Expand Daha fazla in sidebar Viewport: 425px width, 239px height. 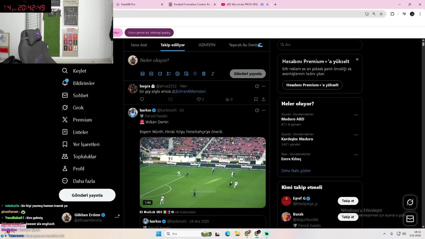click(79, 181)
